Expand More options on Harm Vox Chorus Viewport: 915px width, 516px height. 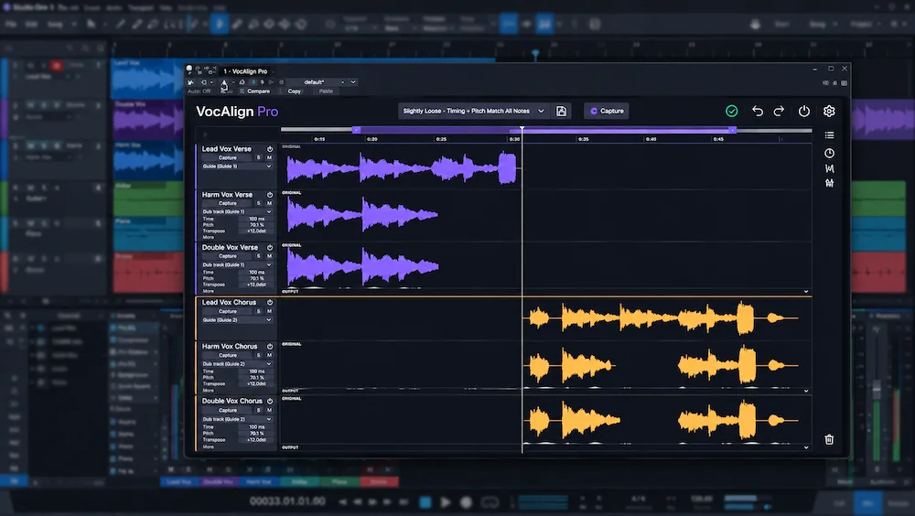point(209,390)
